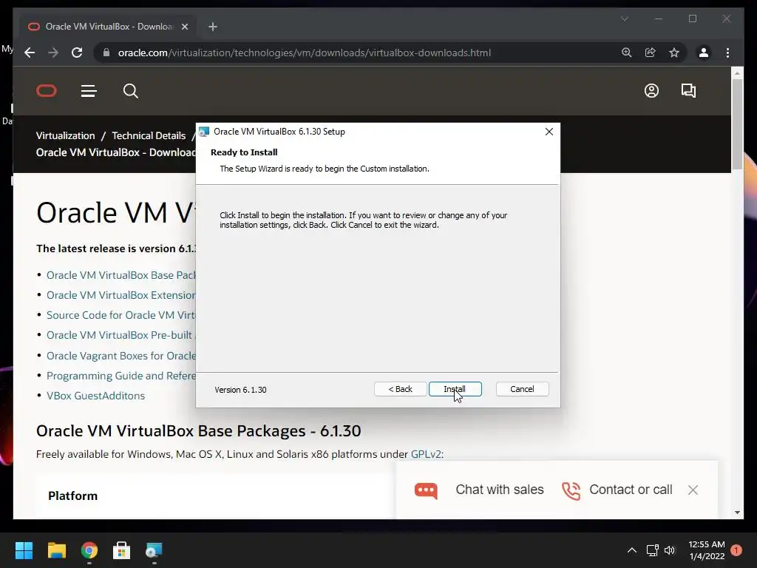Image resolution: width=757 pixels, height=568 pixels.
Task: Open Chrome profile avatar
Action: click(704, 53)
